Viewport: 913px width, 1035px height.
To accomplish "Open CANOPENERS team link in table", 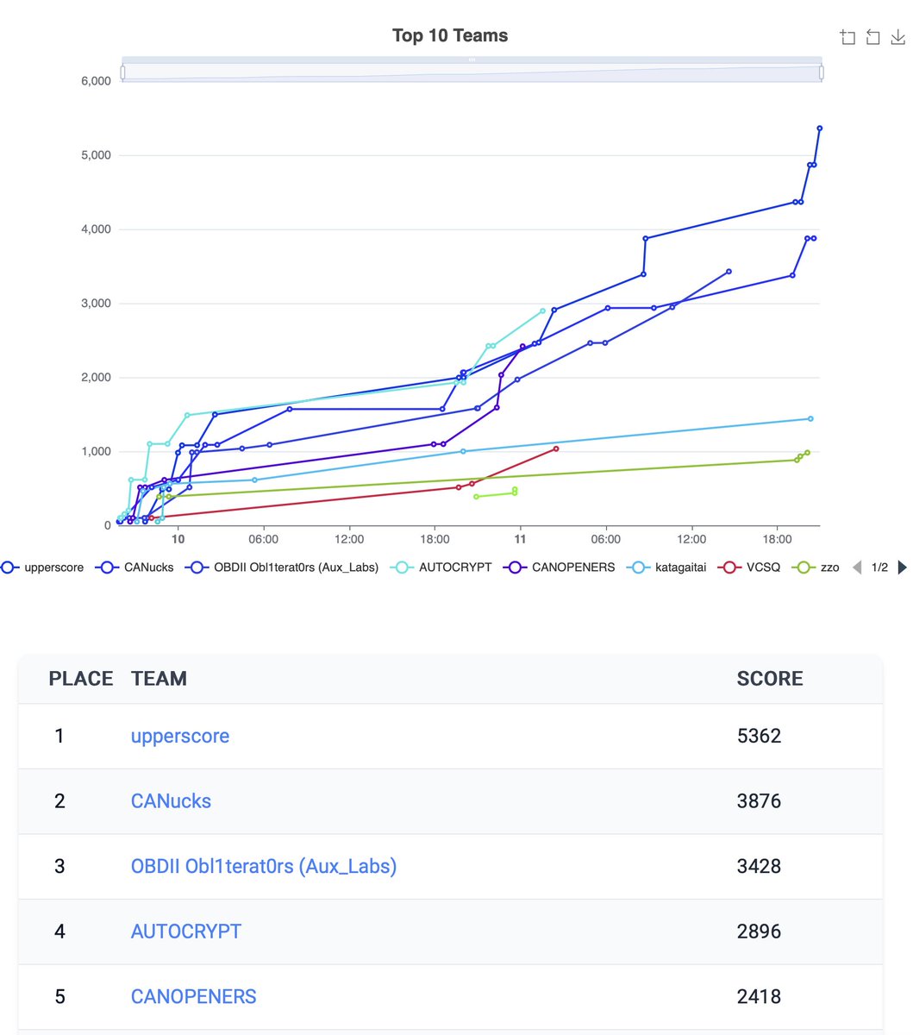I will 194,996.
